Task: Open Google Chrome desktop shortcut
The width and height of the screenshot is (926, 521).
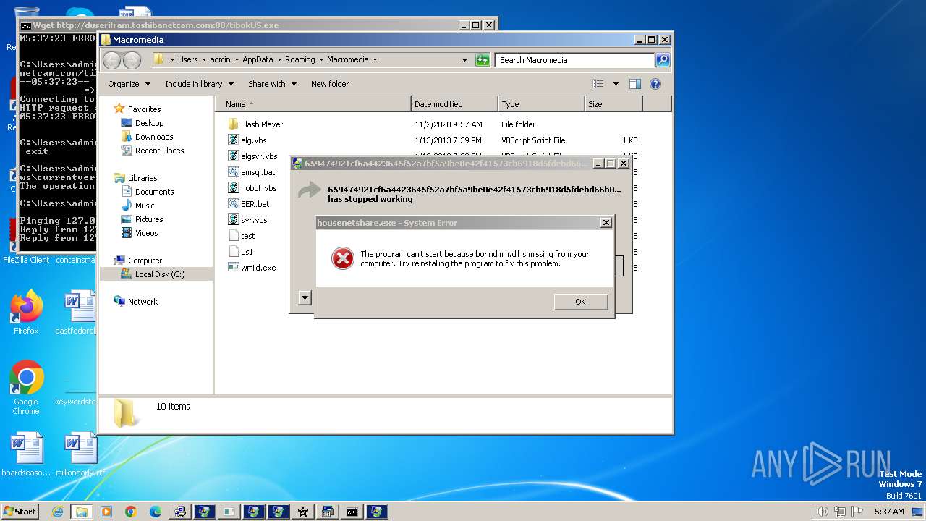Action: [x=26, y=388]
